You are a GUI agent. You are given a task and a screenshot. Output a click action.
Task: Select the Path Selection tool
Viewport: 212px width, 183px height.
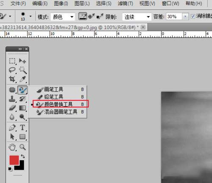[x=12, y=137]
